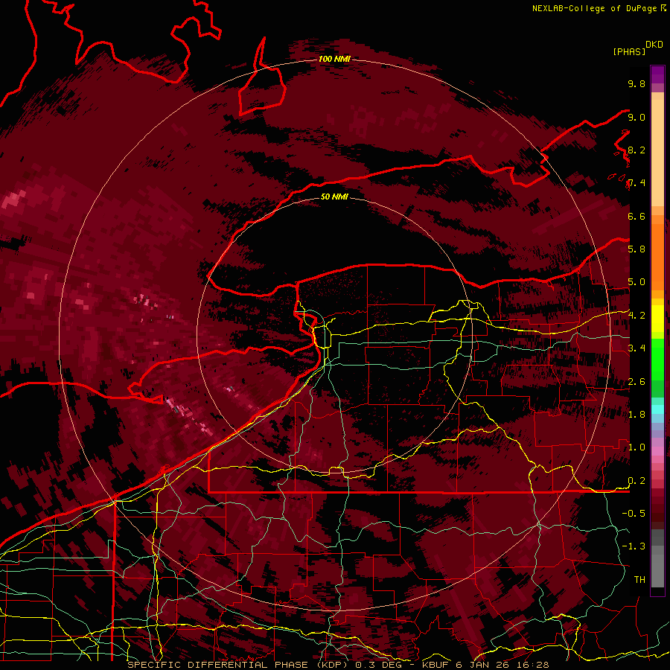Image resolution: width=670 pixels, height=670 pixels.
Task: Select the 100 NMI range ring label
Action: 334,59
